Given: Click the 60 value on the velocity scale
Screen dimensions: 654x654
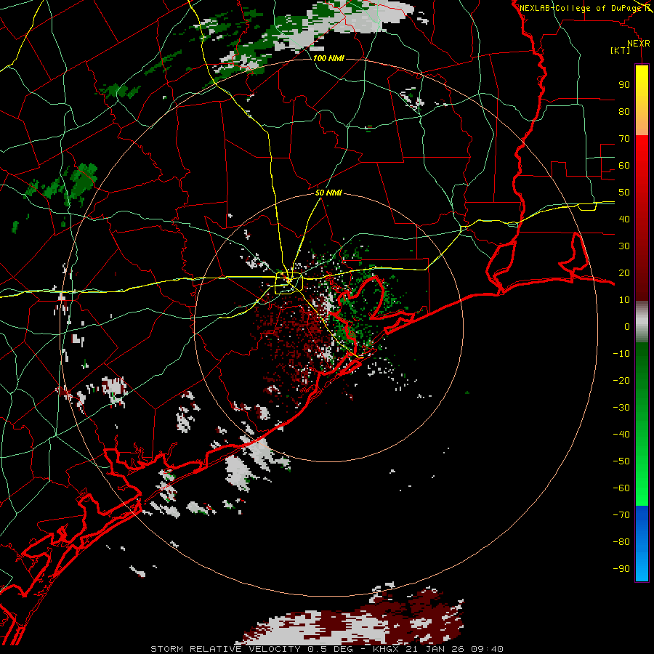Looking at the screenshot, I should click(624, 166).
